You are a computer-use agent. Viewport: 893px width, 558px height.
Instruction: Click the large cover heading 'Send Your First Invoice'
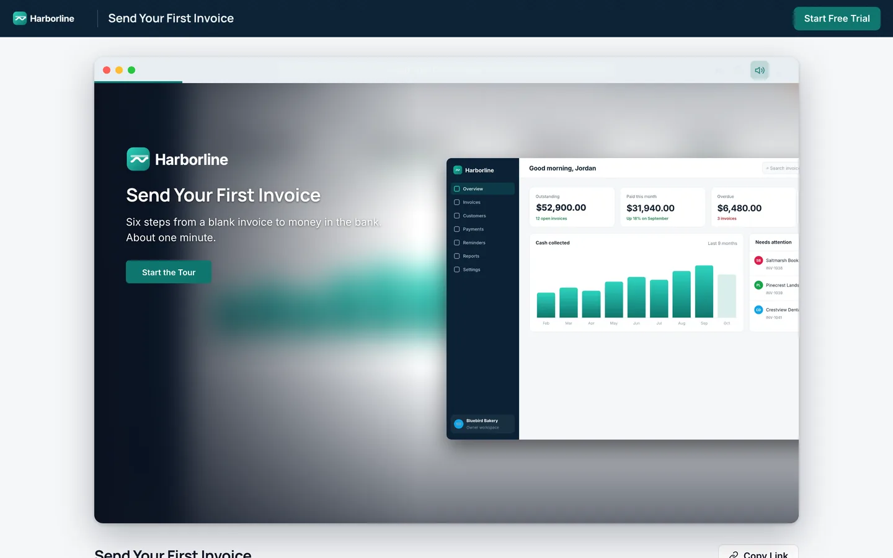pos(223,195)
